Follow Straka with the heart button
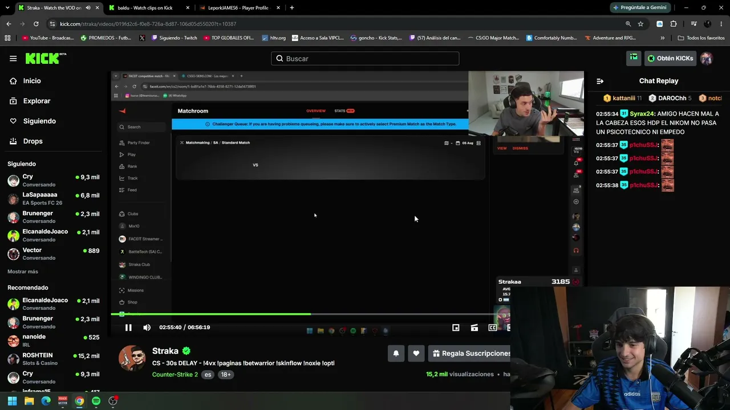 pyautogui.click(x=416, y=354)
